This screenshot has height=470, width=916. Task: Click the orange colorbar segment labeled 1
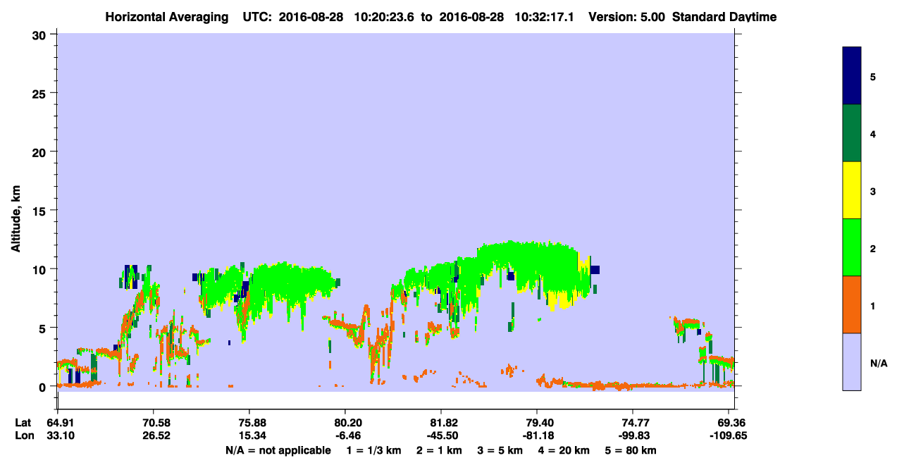[852, 304]
